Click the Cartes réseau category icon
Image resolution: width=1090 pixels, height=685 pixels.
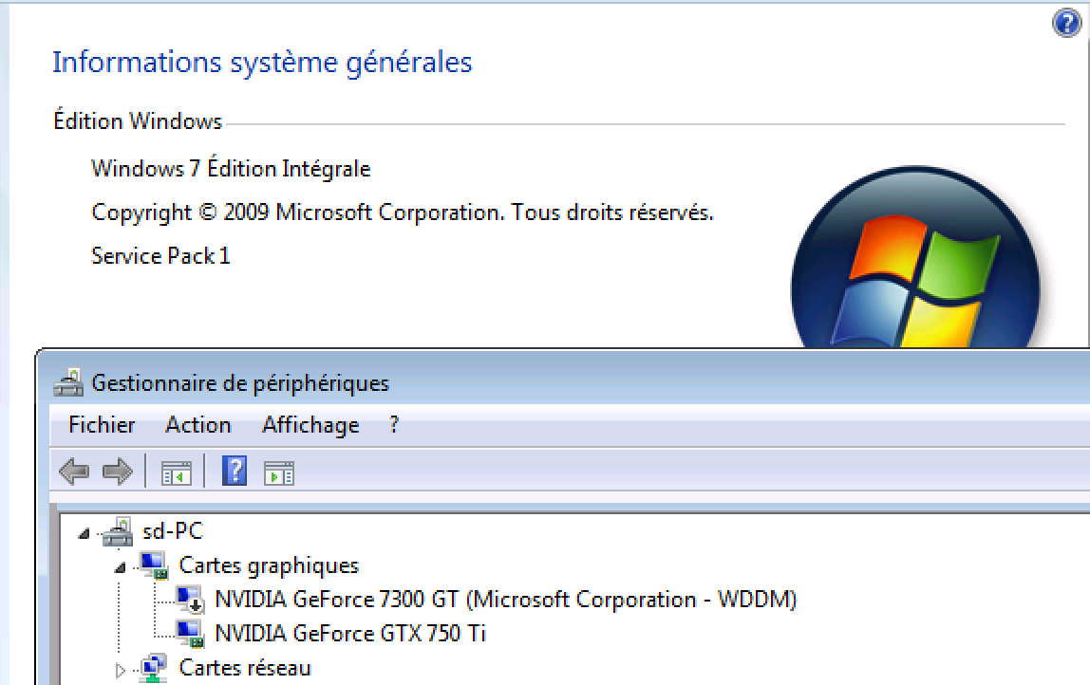pyautogui.click(x=154, y=668)
